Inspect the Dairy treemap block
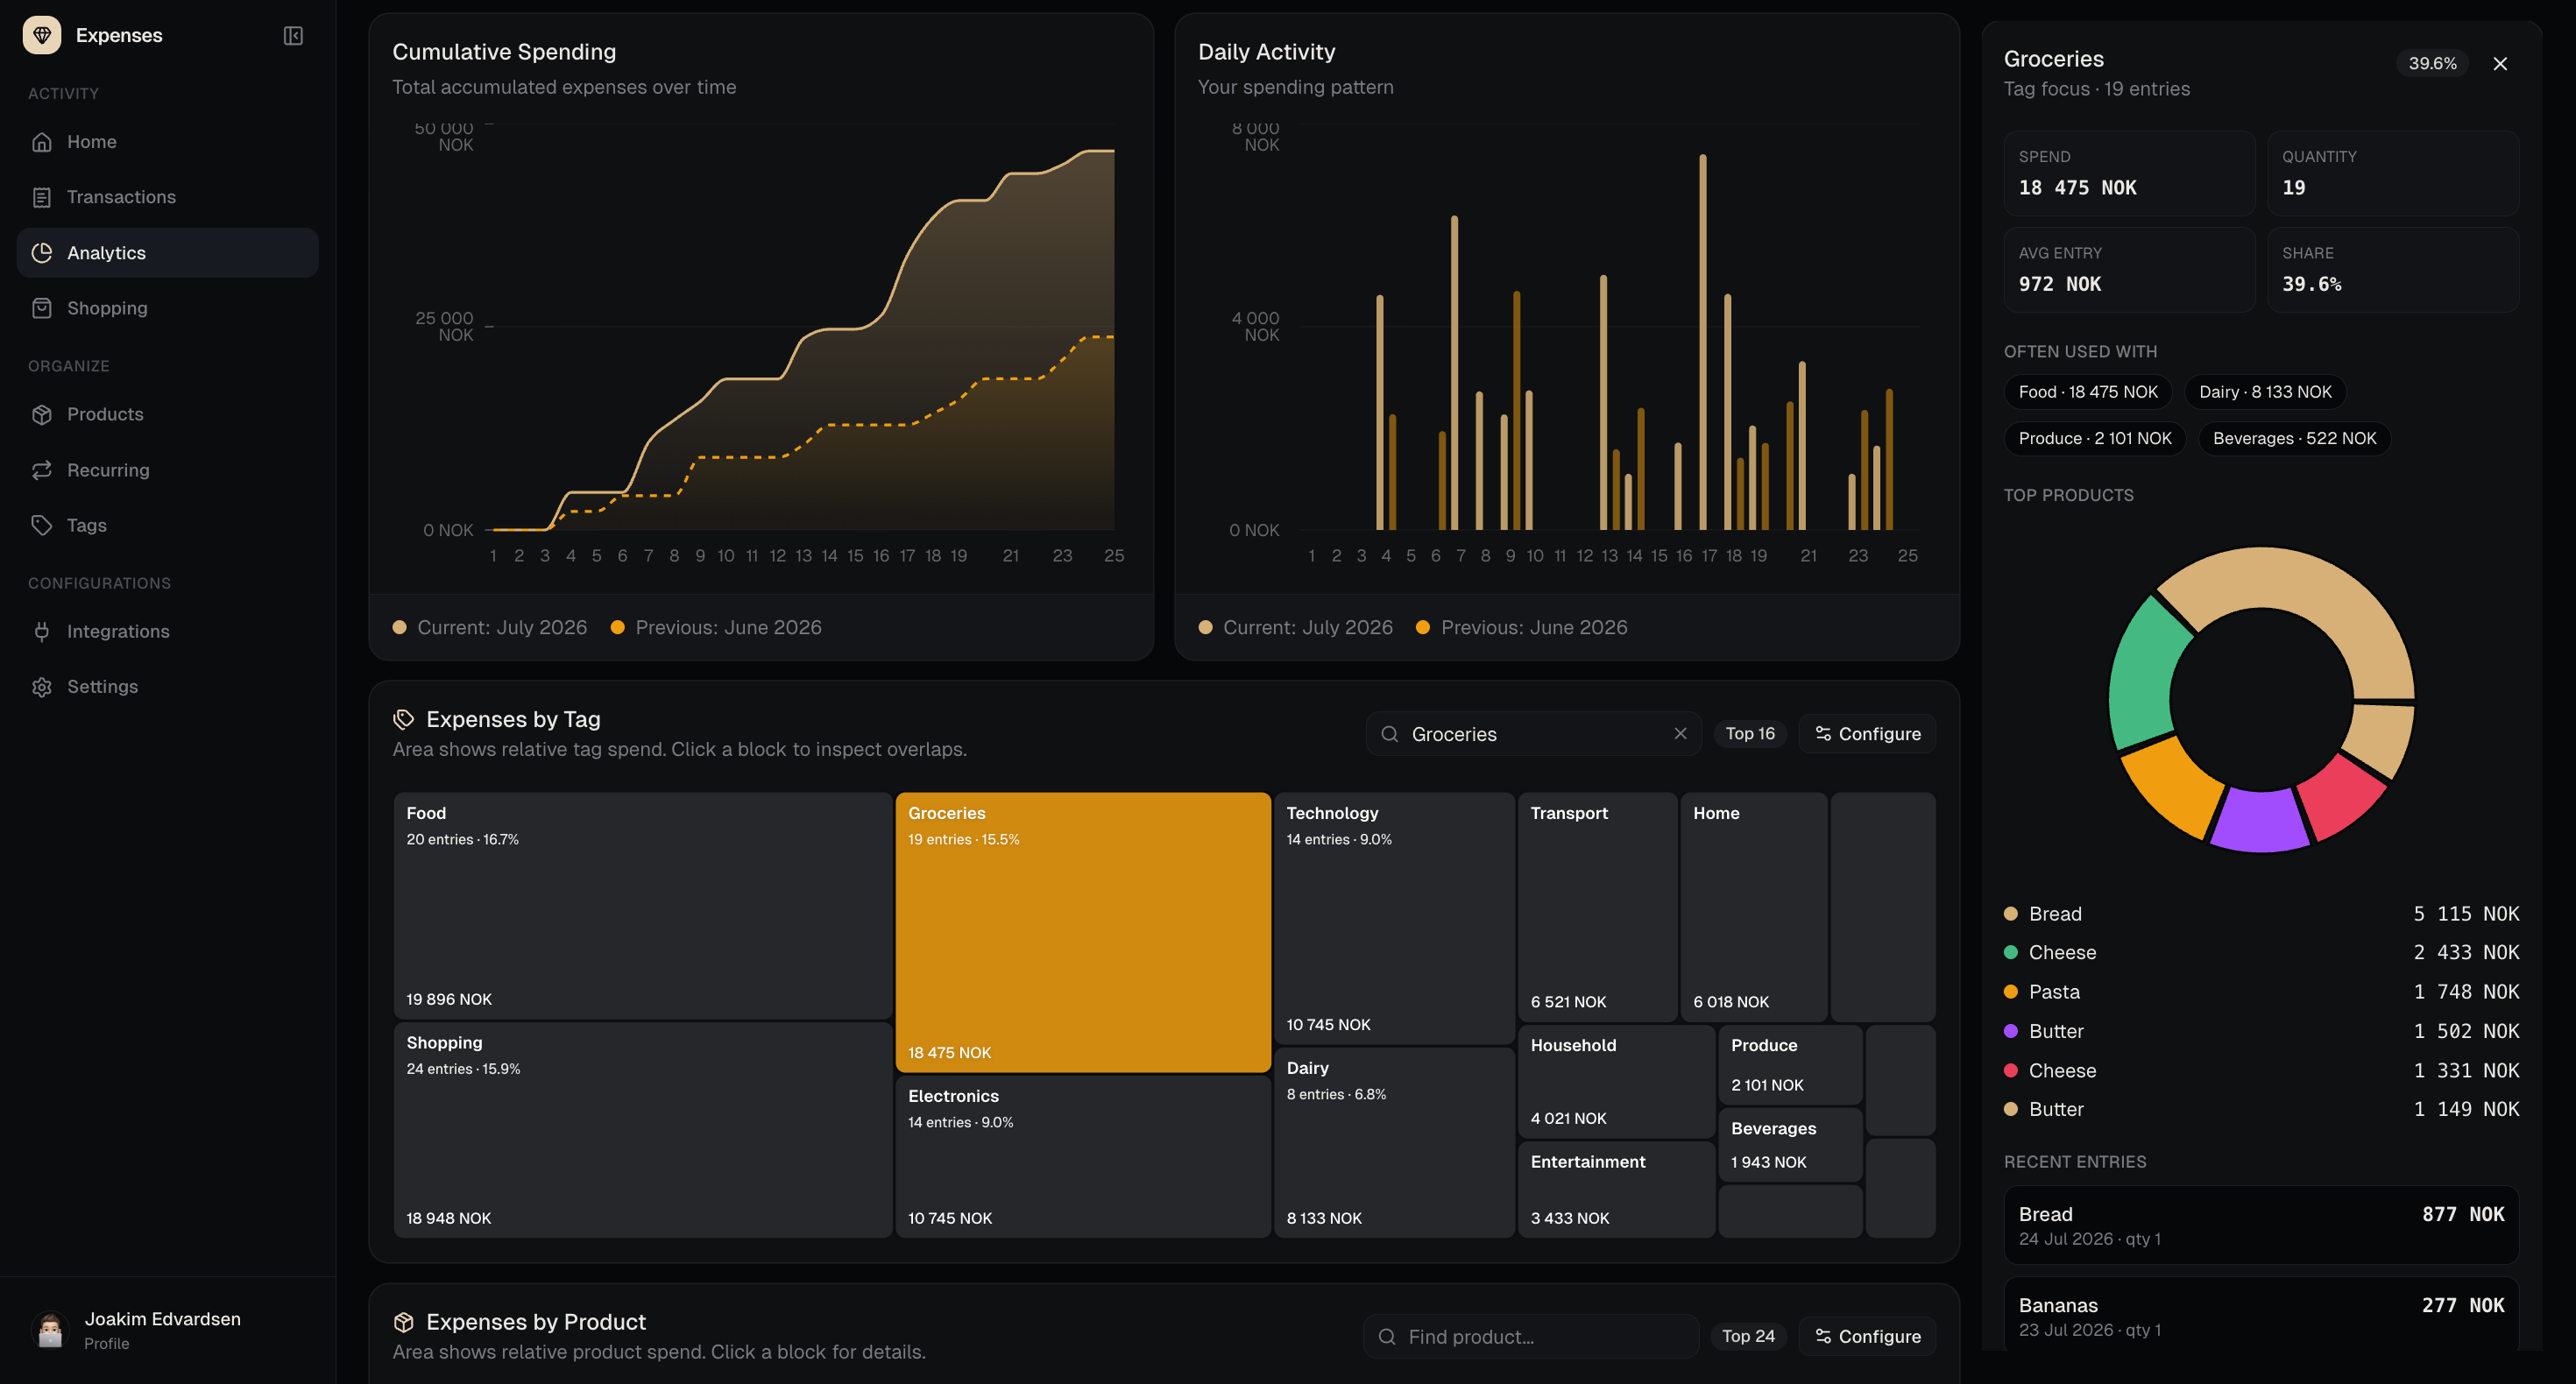 [x=1394, y=1143]
